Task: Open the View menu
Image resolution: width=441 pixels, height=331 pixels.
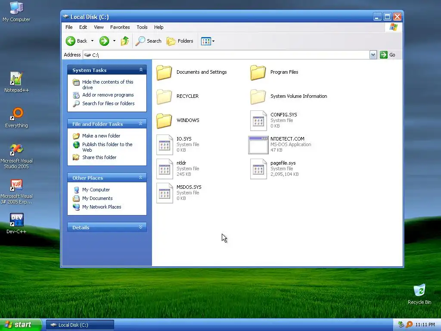Action: [x=99, y=27]
